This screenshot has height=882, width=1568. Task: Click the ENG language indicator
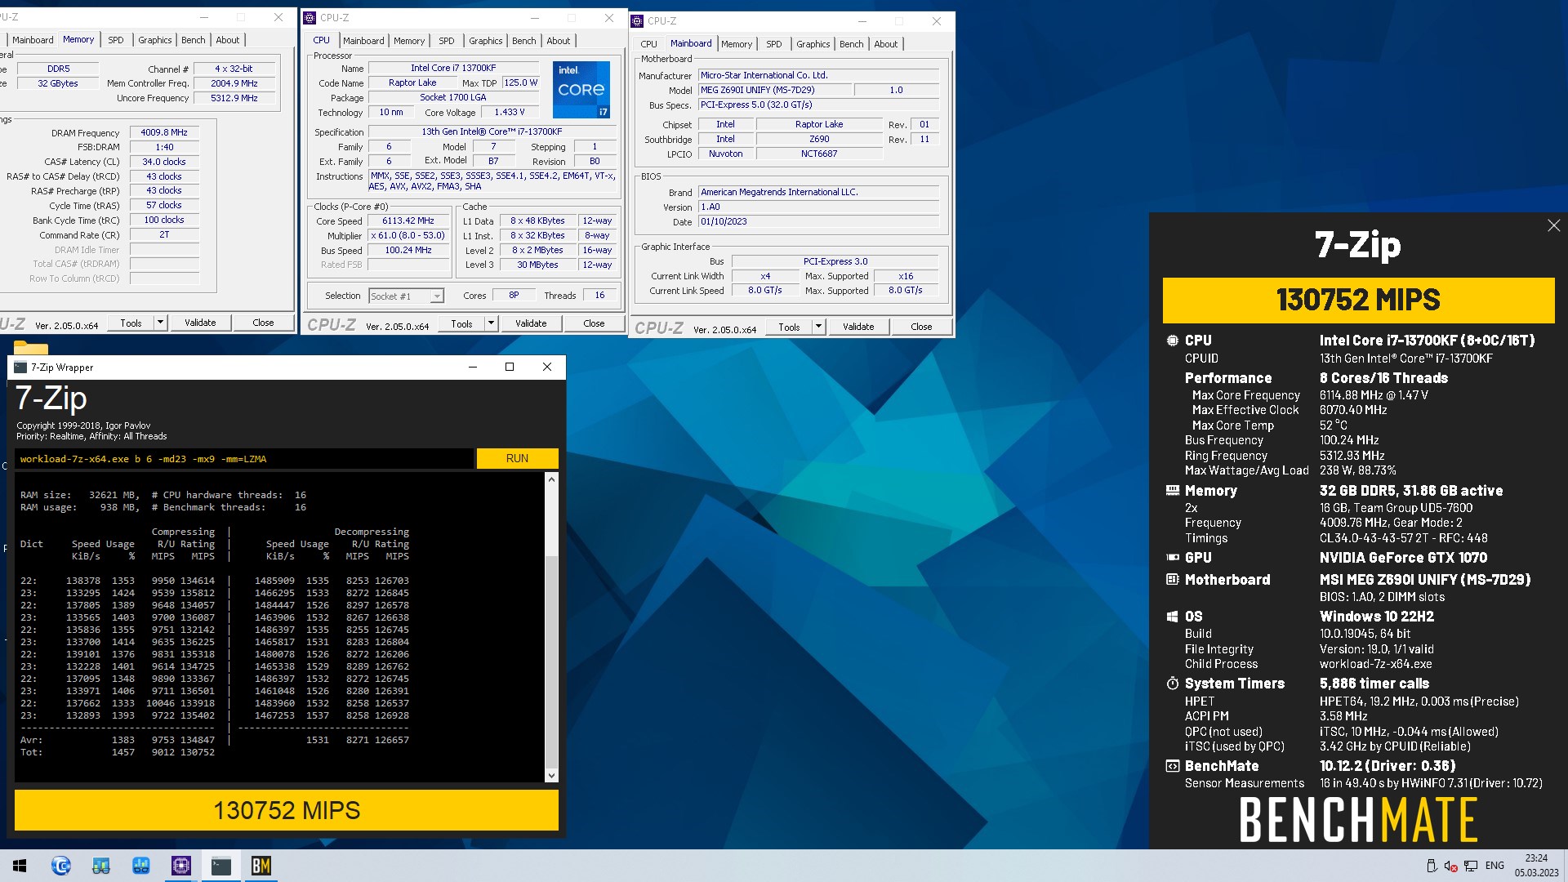click(1494, 866)
